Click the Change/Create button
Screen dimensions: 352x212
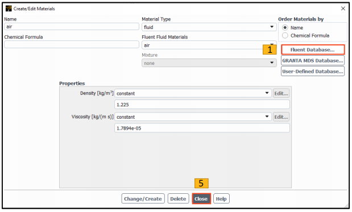(x=143, y=198)
